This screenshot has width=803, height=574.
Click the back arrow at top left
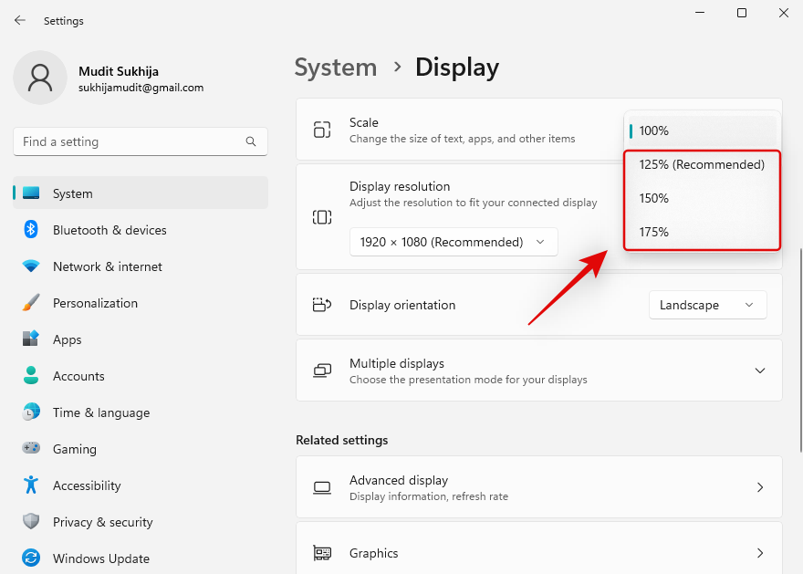coord(19,20)
